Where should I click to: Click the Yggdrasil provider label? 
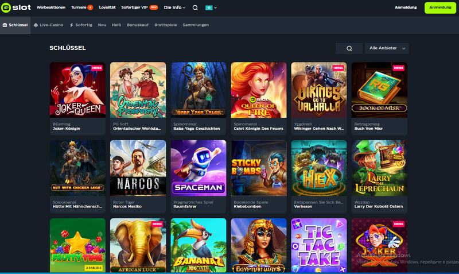(x=302, y=124)
